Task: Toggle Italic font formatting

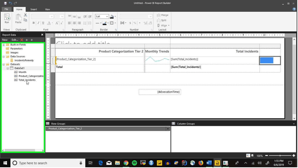Action: [x=38, y=23]
